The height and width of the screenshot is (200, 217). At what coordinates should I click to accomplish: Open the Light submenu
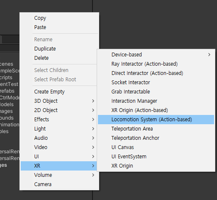59,129
